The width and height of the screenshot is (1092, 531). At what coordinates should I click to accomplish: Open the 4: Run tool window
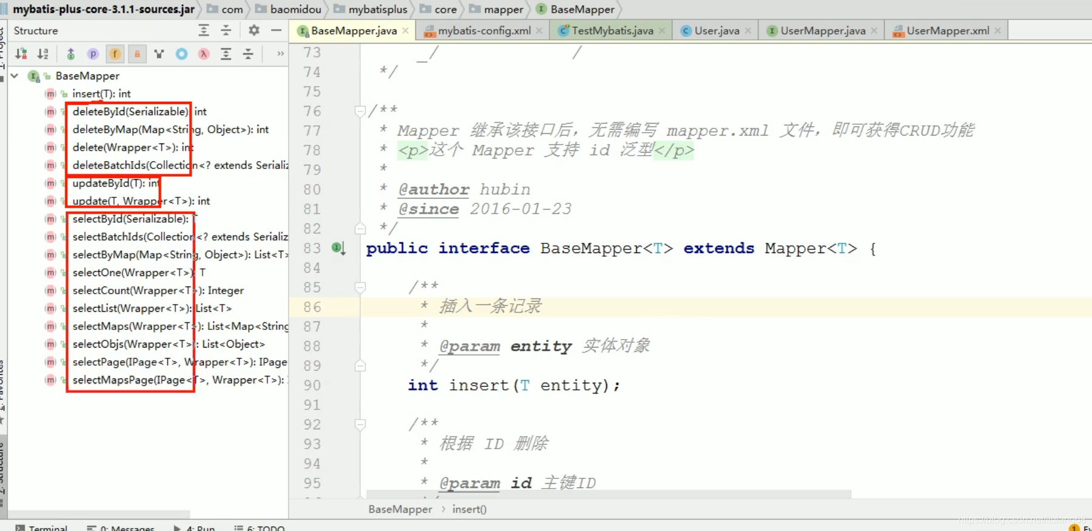(x=195, y=528)
